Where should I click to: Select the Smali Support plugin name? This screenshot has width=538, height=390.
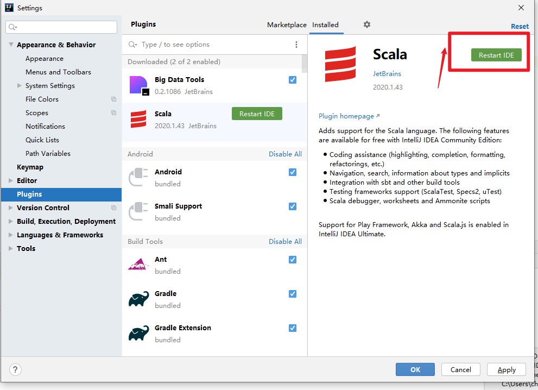point(178,206)
